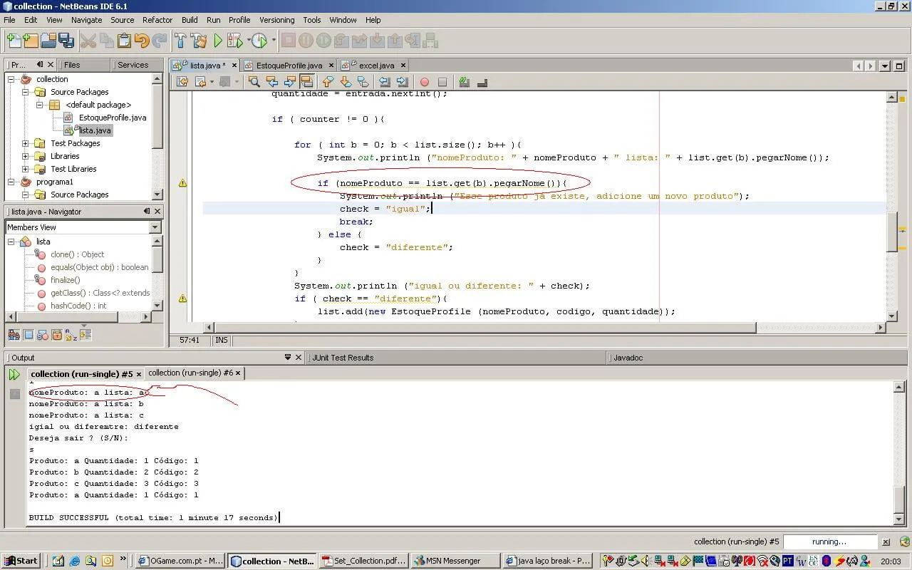Open the Refactor menu

coord(157,20)
